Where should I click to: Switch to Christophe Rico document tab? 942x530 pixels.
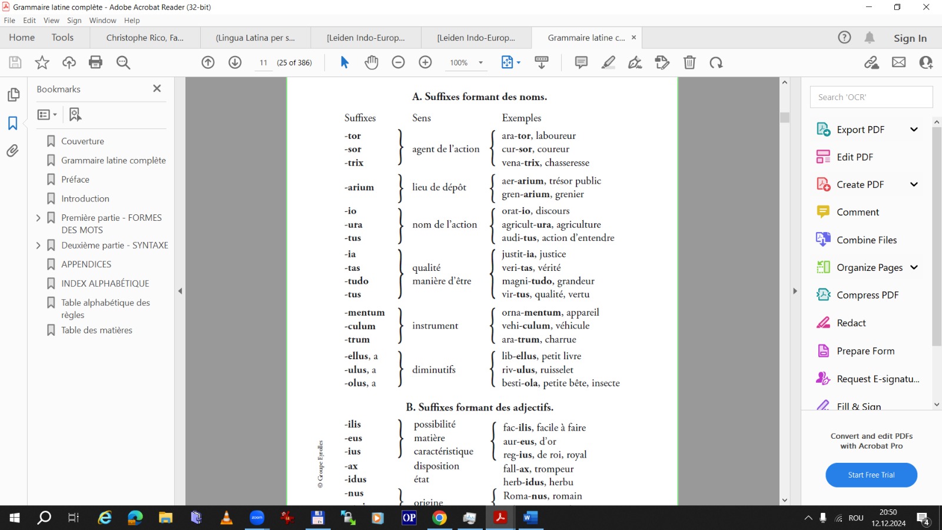pos(145,38)
